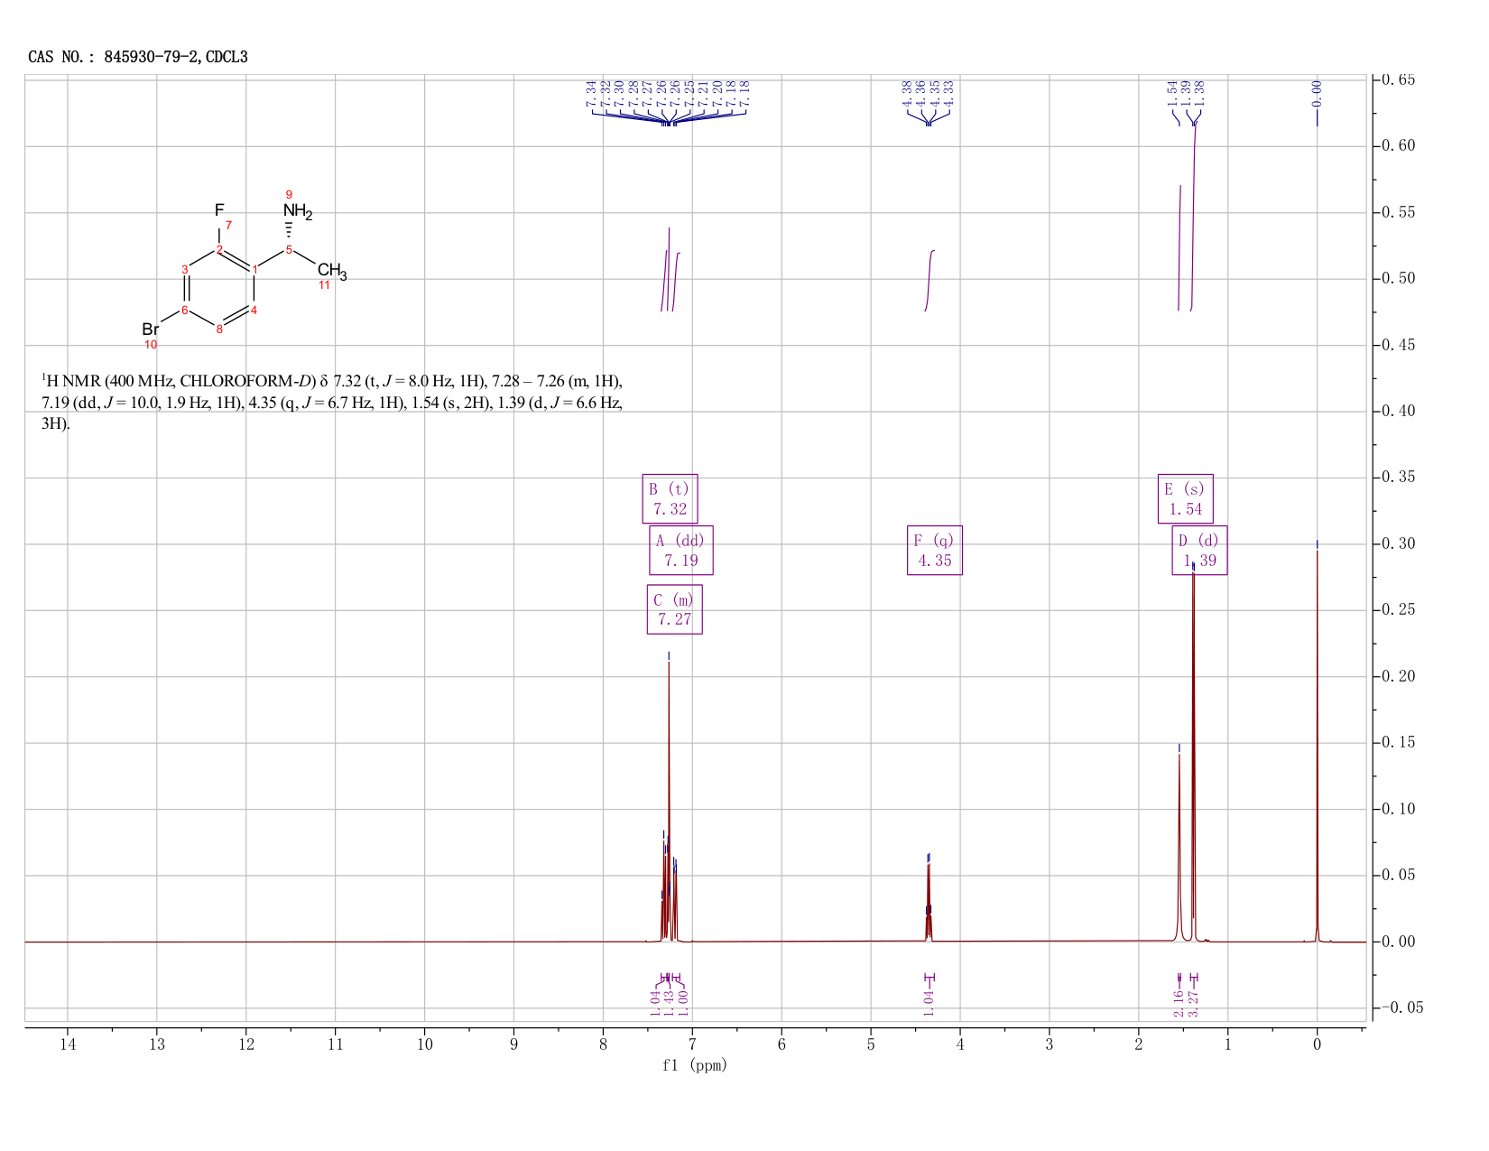Viewport: 1489px width, 1151px height.
Task: Select the D (d) 1.39 multiplet box
Action: coord(1199,550)
